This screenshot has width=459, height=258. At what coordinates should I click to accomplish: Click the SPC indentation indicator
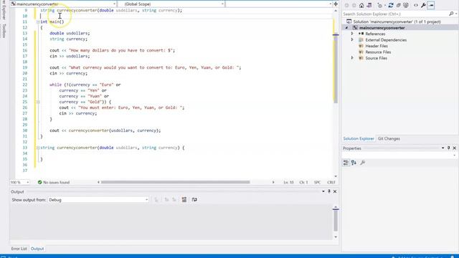click(317, 182)
